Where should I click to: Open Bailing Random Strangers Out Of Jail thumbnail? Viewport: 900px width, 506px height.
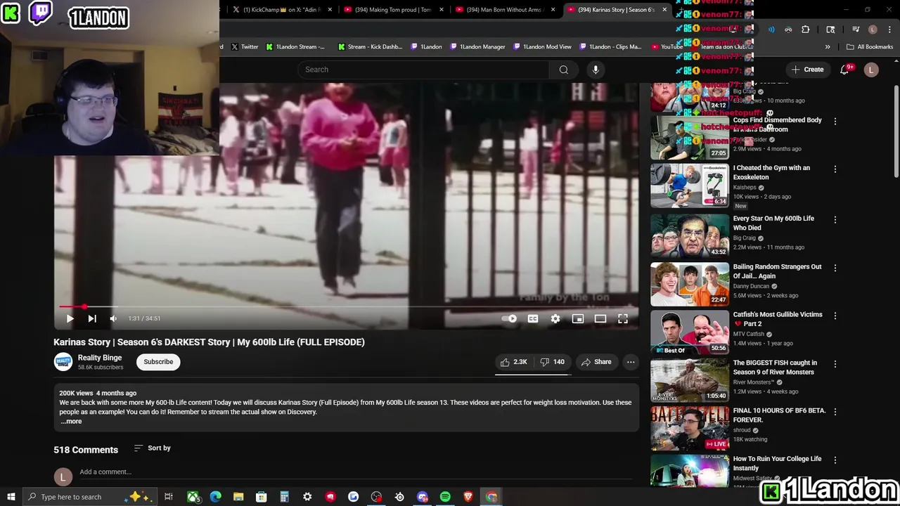coord(690,284)
